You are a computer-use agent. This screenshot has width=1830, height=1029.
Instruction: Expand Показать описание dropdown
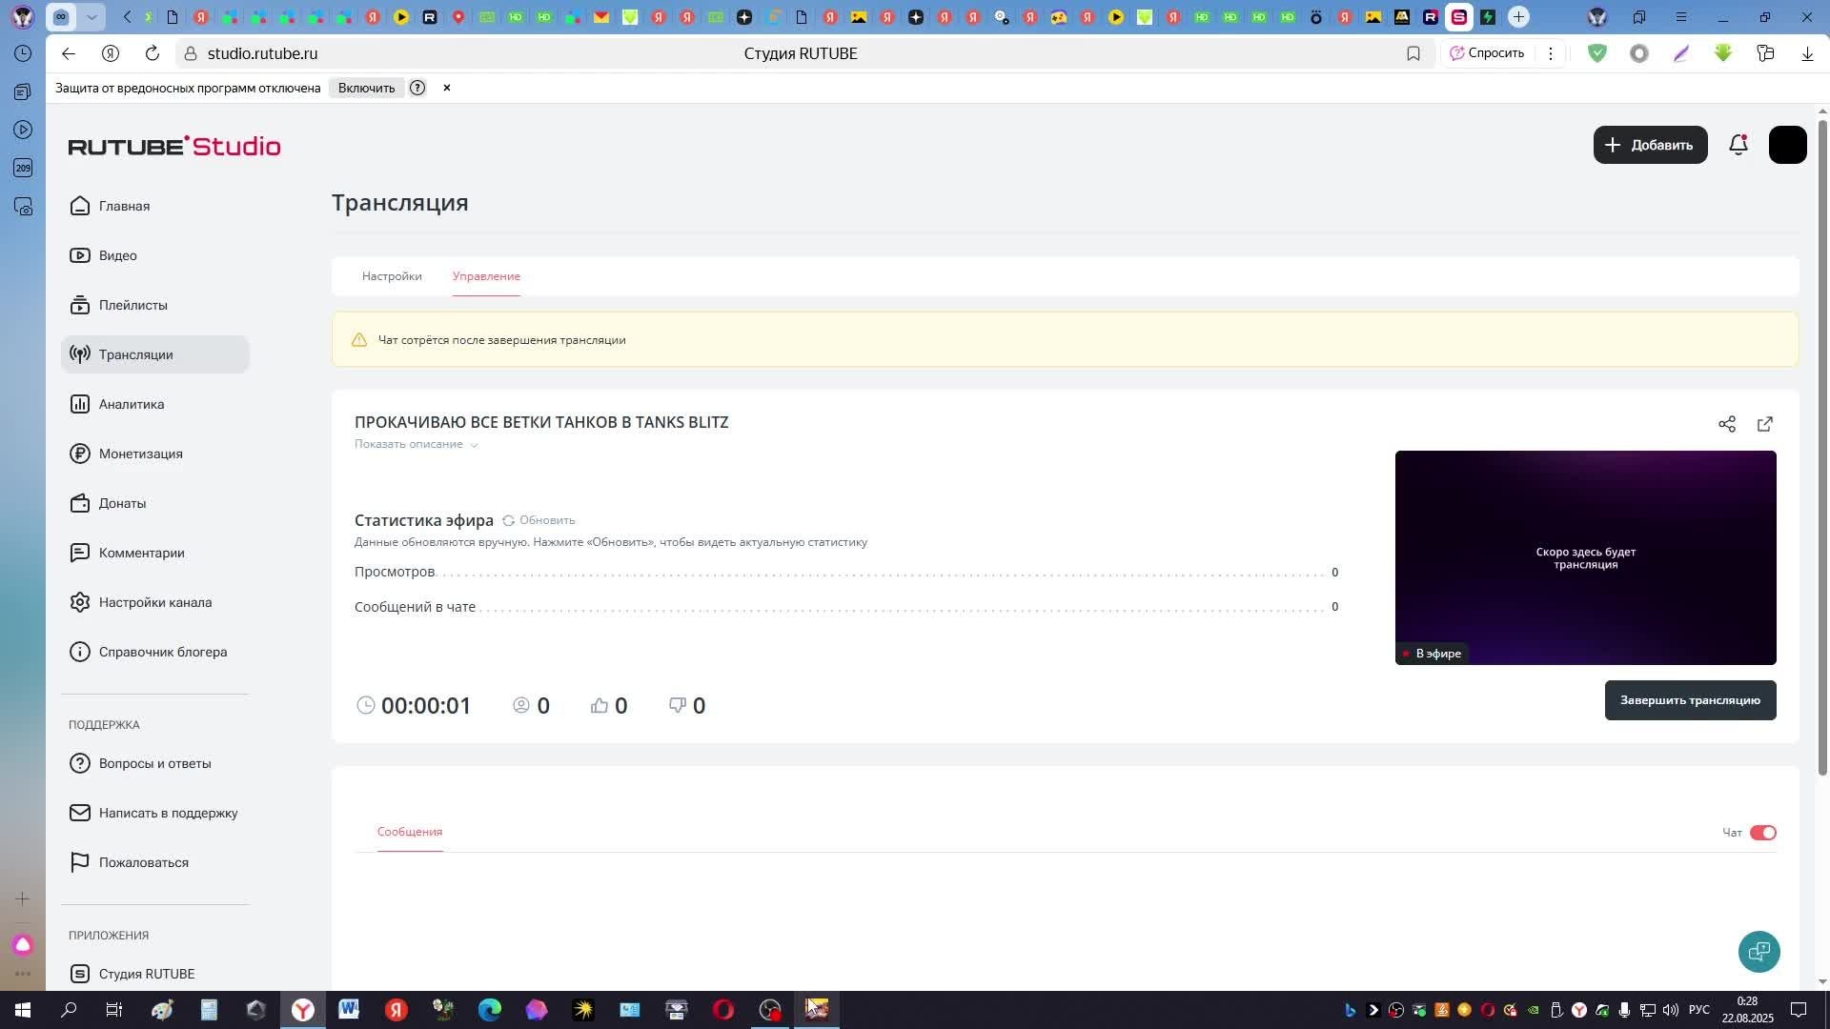(416, 444)
